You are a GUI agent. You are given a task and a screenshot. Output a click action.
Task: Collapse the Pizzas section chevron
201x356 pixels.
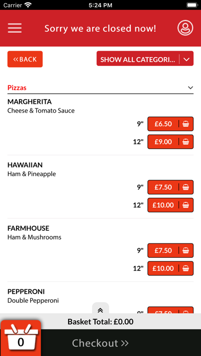point(191,87)
